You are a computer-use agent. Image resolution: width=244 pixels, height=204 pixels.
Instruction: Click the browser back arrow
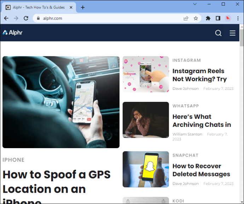coord(6,18)
